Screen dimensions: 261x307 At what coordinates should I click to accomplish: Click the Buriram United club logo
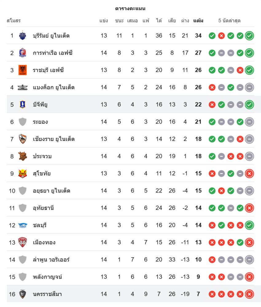click(x=22, y=36)
